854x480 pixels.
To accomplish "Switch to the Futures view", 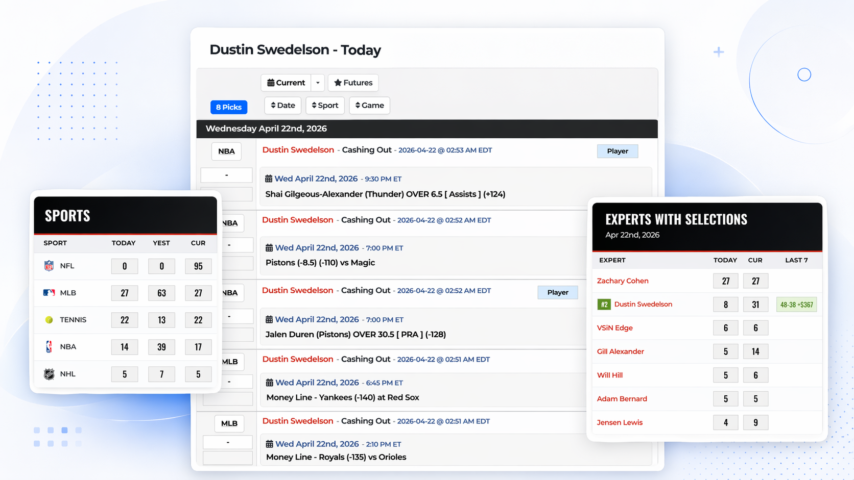I will click(353, 83).
